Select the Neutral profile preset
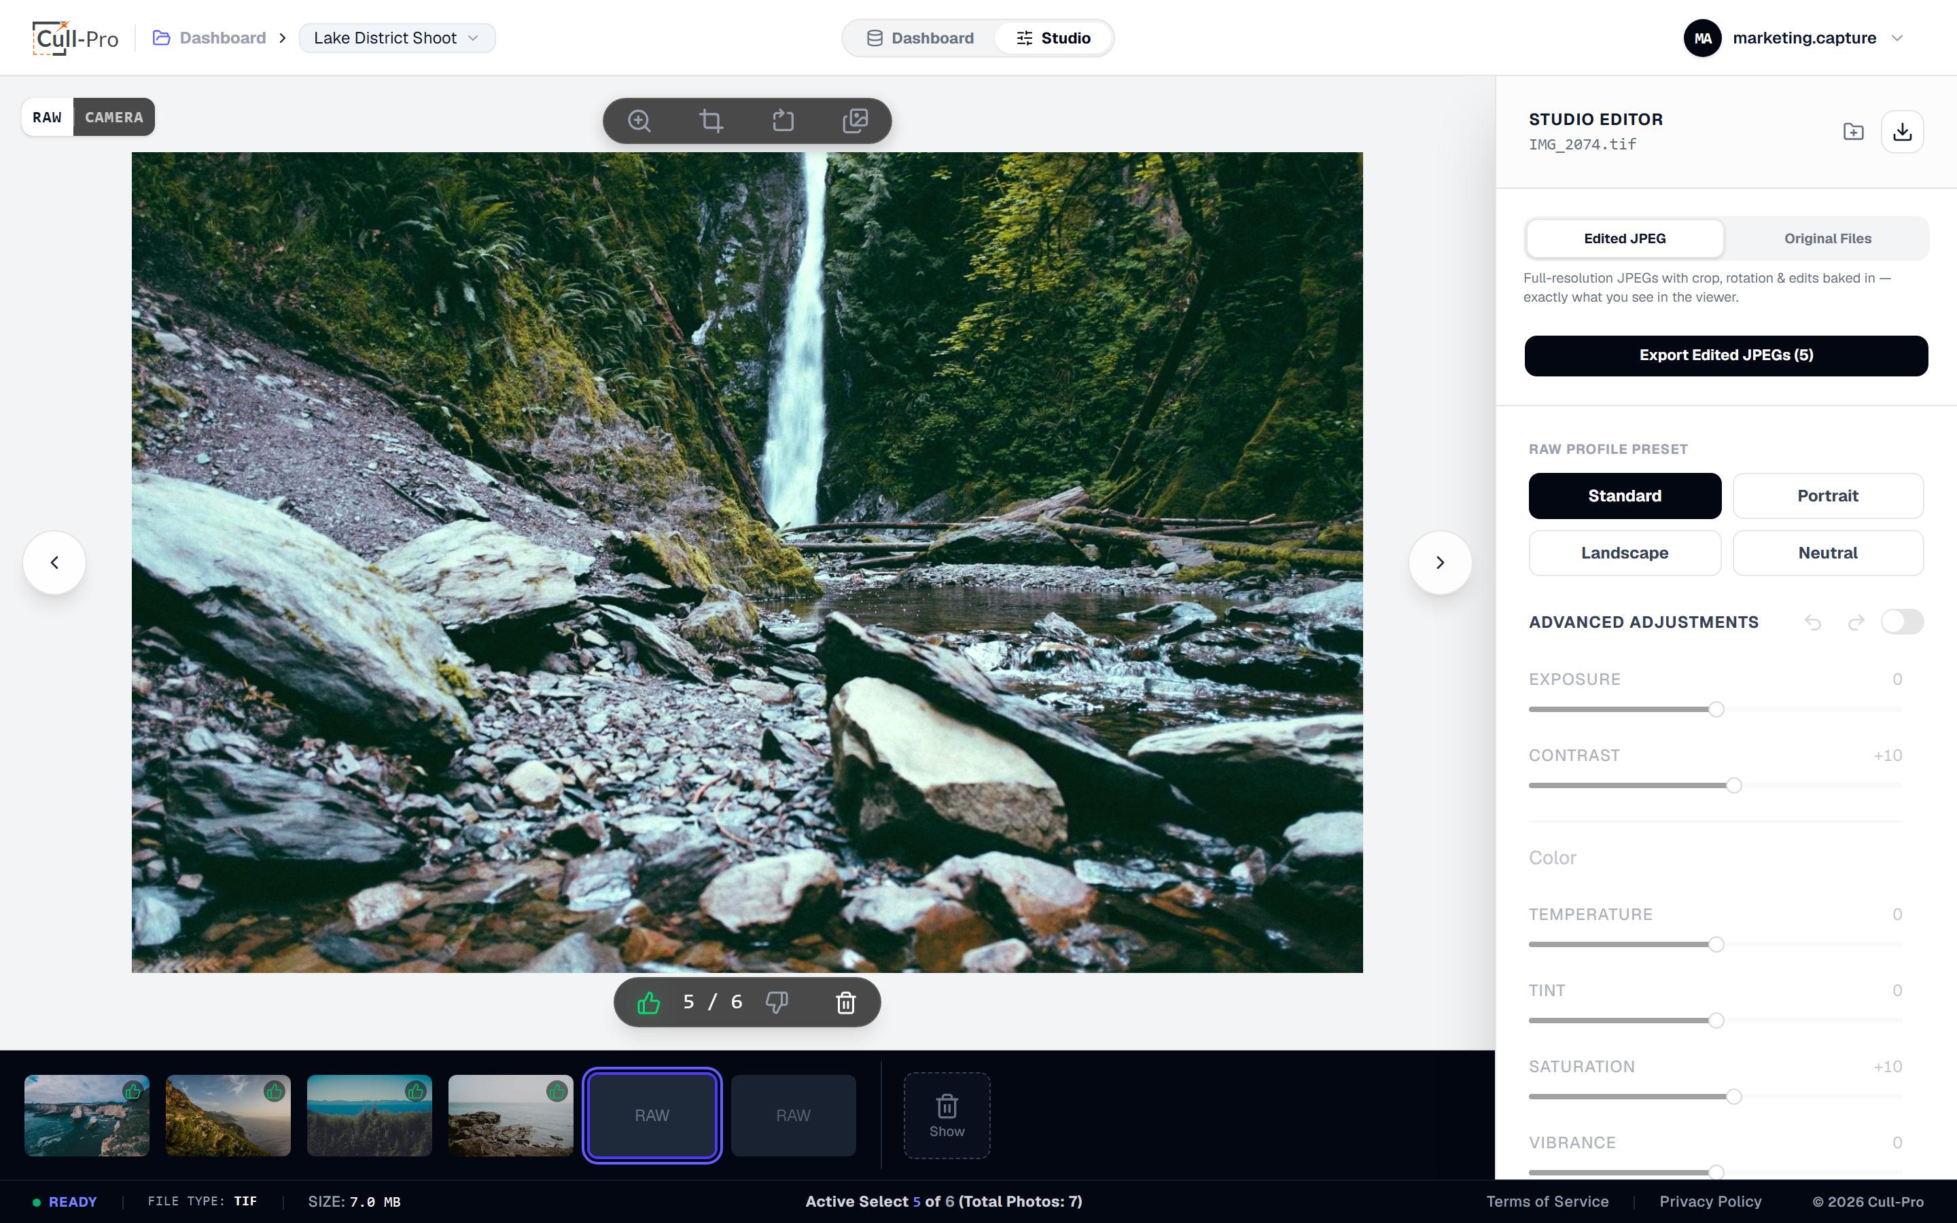1957x1223 pixels. 1828,553
